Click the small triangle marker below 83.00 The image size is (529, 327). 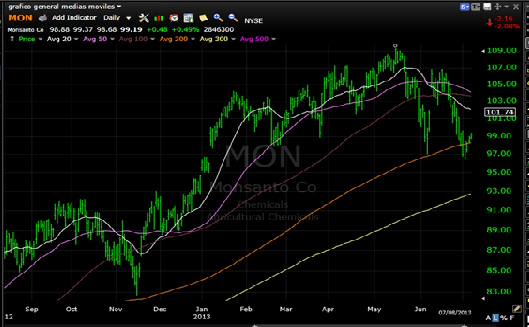[x=483, y=298]
